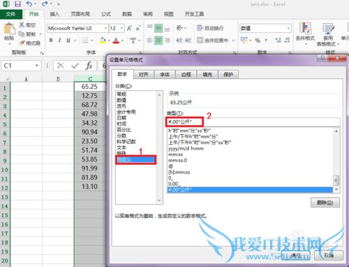Toggle center horizontal alignment
This screenshot has width=349, height=267.
point(158,41)
